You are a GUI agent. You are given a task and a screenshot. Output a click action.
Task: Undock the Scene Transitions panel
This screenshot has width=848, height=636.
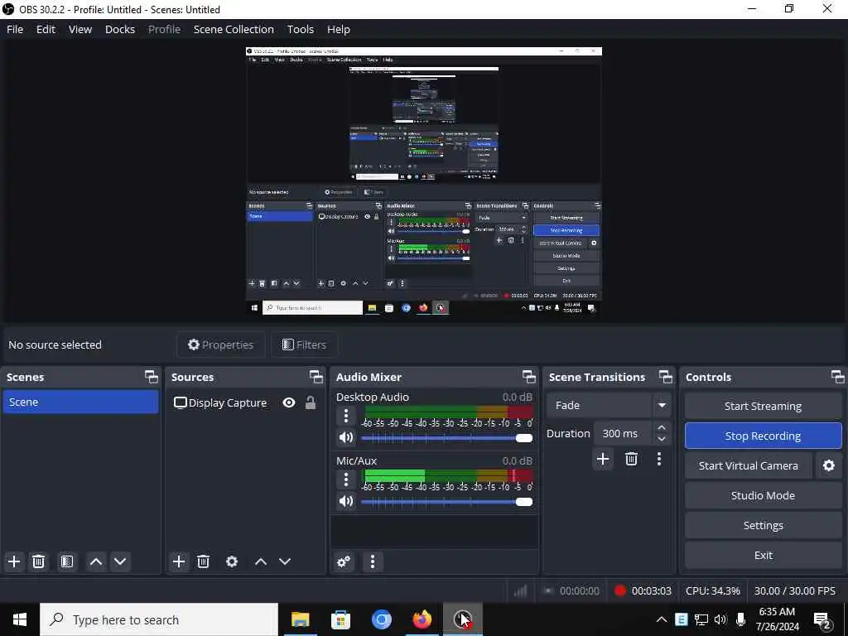tap(666, 377)
